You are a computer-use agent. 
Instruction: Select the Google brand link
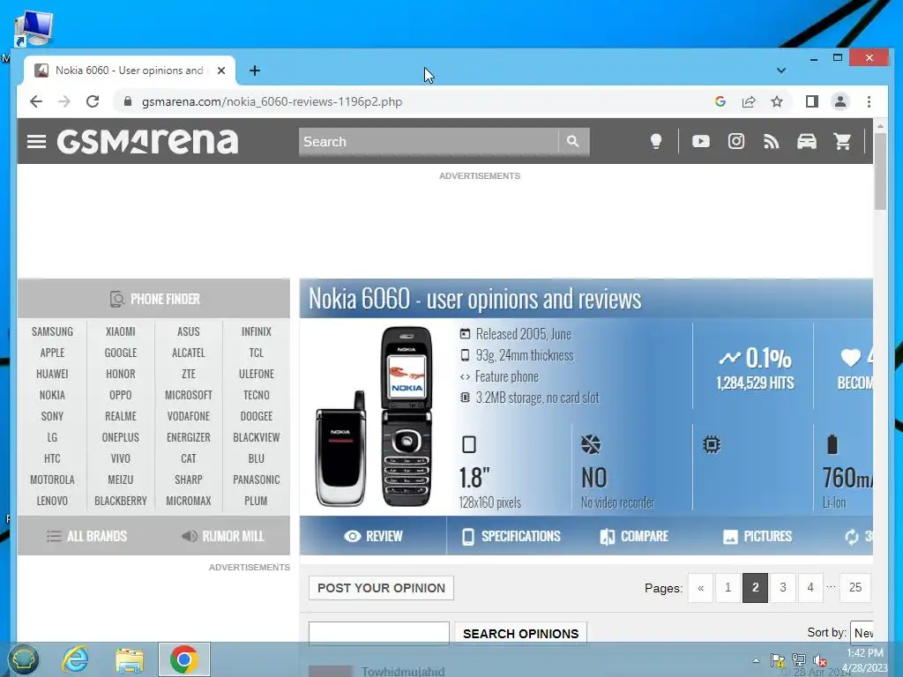(120, 353)
